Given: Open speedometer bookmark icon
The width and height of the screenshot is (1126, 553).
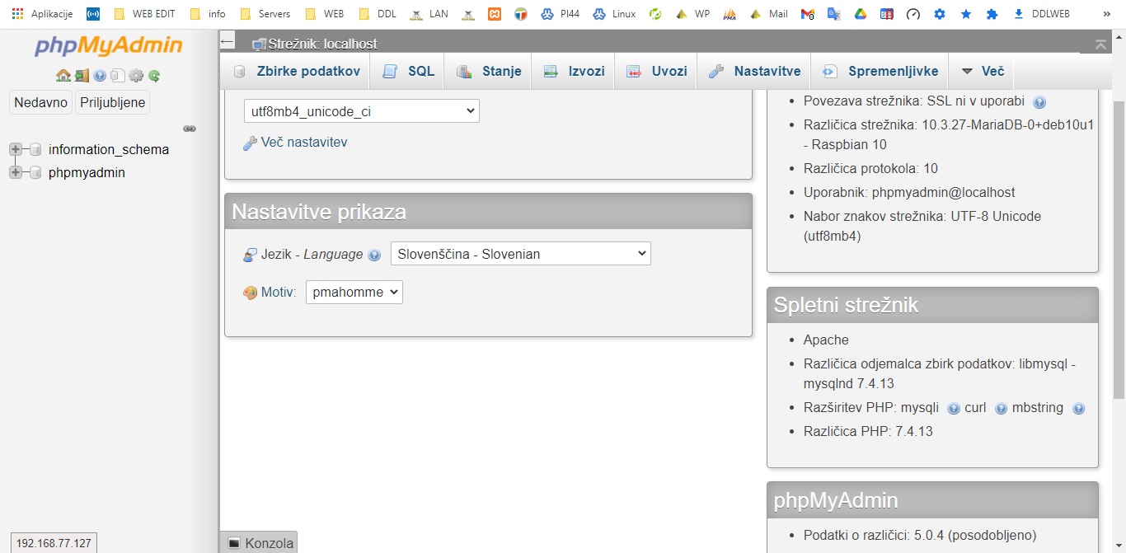Looking at the screenshot, I should click(x=913, y=14).
